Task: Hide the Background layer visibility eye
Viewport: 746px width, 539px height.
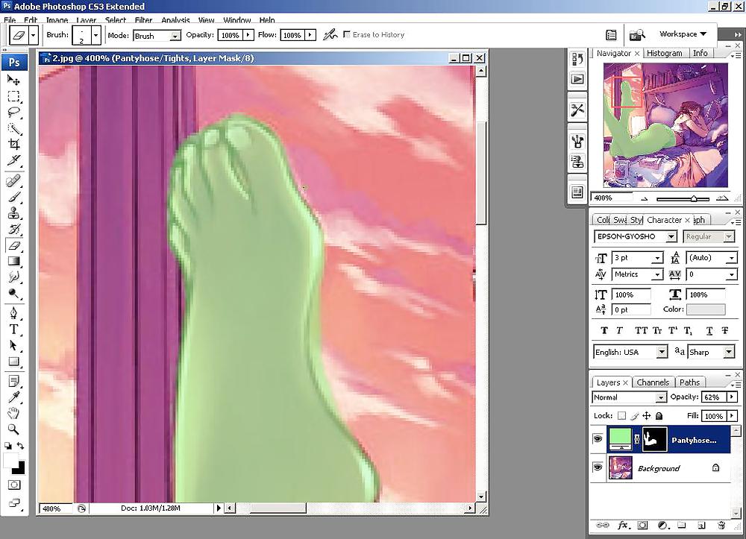Action: pyautogui.click(x=598, y=467)
